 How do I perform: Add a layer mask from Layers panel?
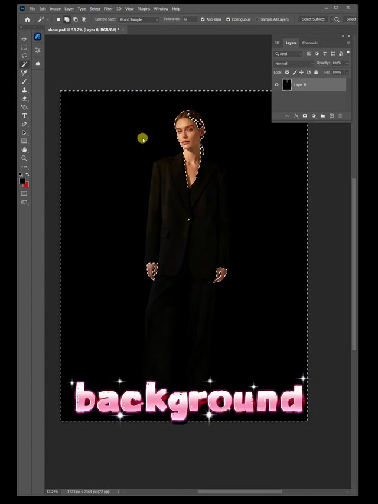305,116
